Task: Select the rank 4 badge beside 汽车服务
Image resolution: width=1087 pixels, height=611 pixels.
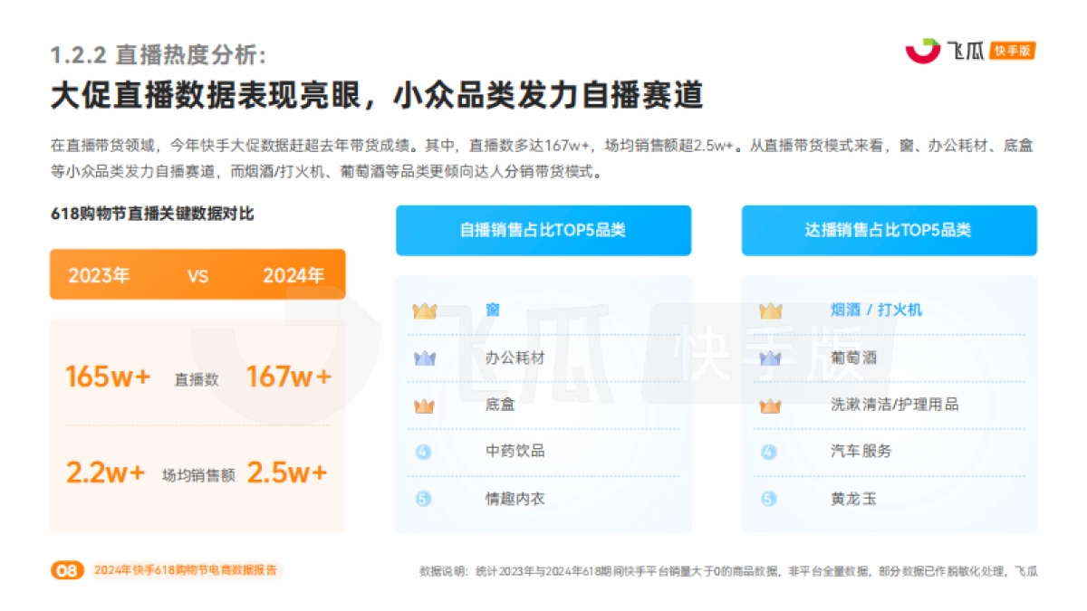Action: [x=769, y=452]
